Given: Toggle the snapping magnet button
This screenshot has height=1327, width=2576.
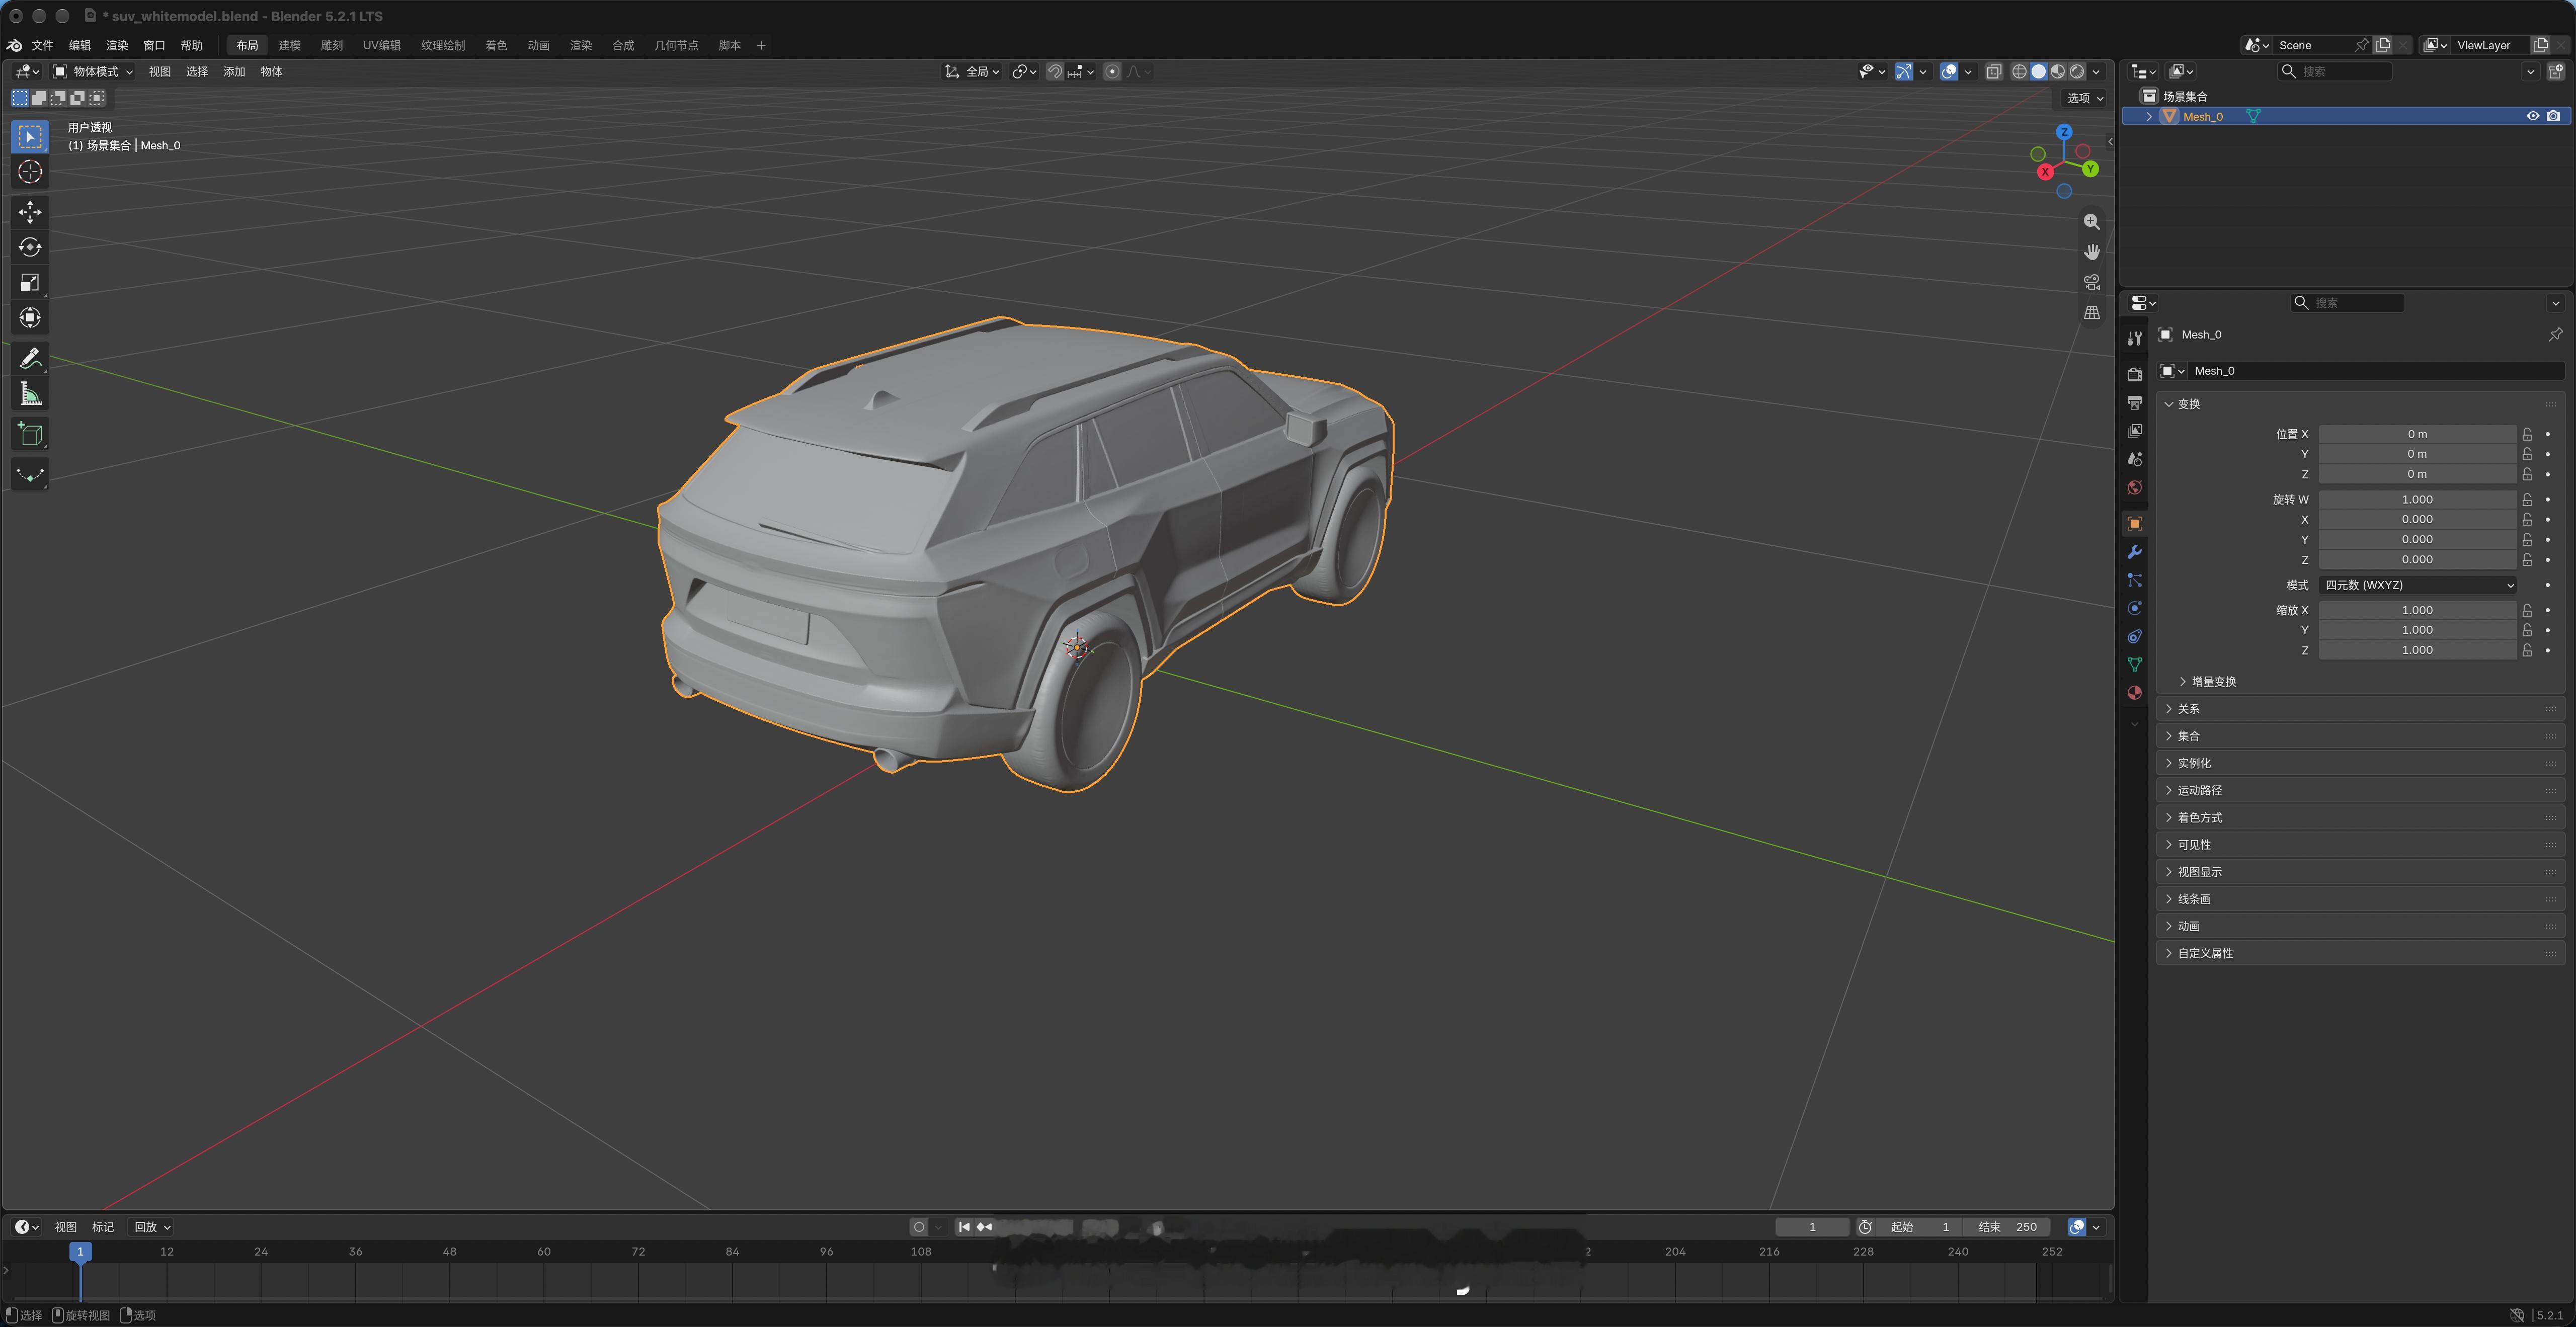Looking at the screenshot, I should point(1054,71).
